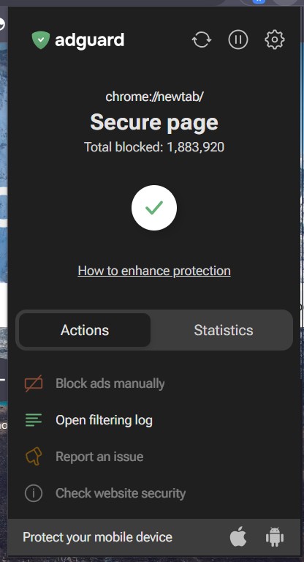This screenshot has width=304, height=562.
Task: Click the green lines filtering log icon
Action: tap(34, 420)
